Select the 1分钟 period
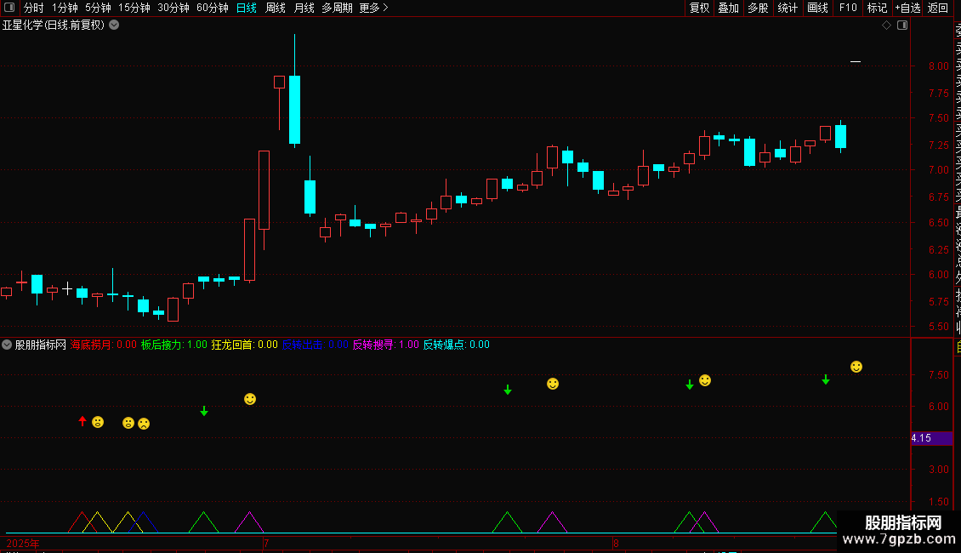Viewport: 961px width, 553px height. tap(65, 8)
